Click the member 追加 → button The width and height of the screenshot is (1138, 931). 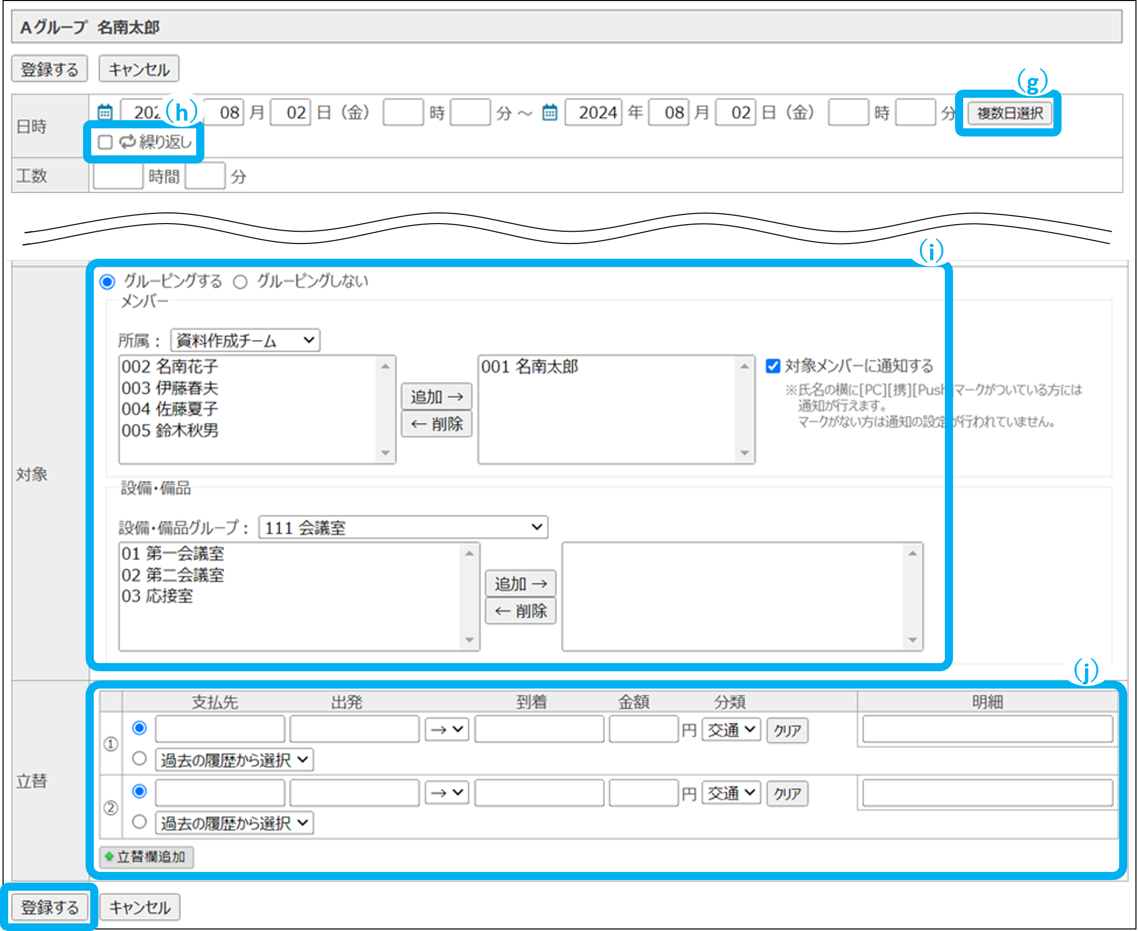point(436,397)
